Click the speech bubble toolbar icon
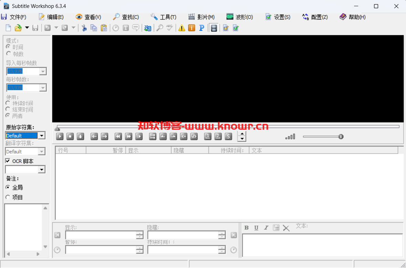The height and width of the screenshot is (268, 406). coord(136,28)
